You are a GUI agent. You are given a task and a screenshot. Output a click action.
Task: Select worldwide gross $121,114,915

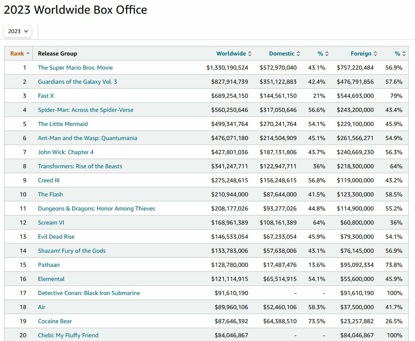230,279
